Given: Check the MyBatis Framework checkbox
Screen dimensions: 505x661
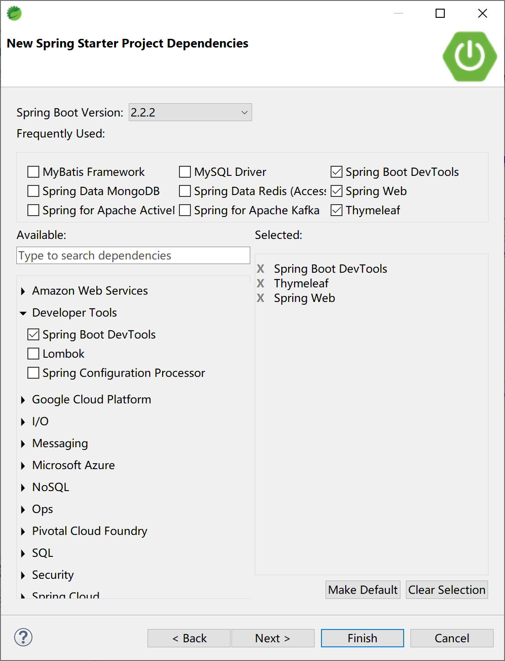Looking at the screenshot, I should (x=33, y=172).
